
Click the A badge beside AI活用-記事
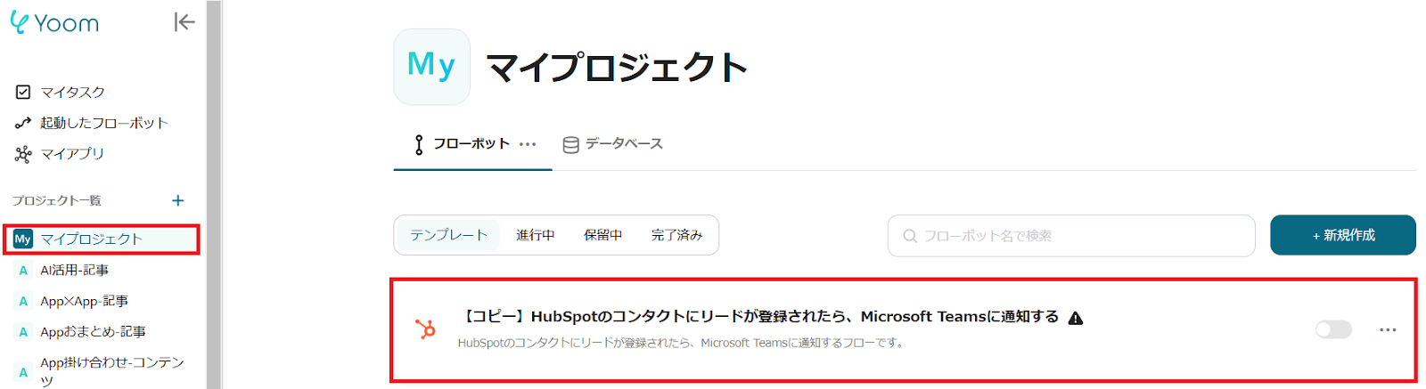23,270
